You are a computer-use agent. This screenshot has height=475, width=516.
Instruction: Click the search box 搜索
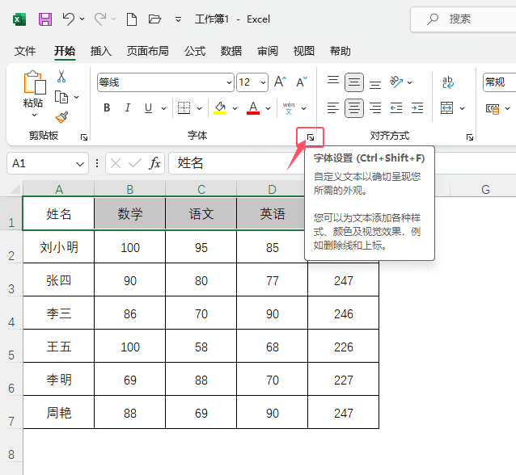tap(463, 19)
